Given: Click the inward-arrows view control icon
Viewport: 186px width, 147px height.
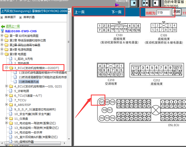Looking at the screenshot, I should point(145,3).
